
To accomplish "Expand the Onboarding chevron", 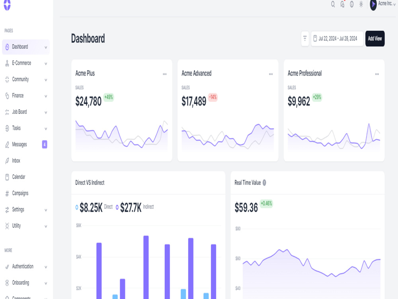I will pos(46,283).
